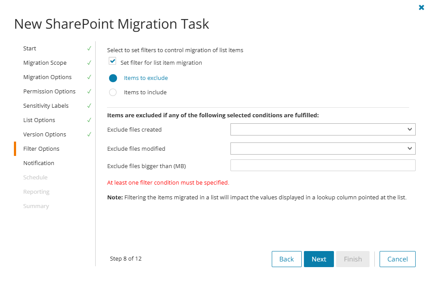Click the checkmark beside List Options
Image resolution: width=430 pixels, height=281 pixels.
(89, 120)
